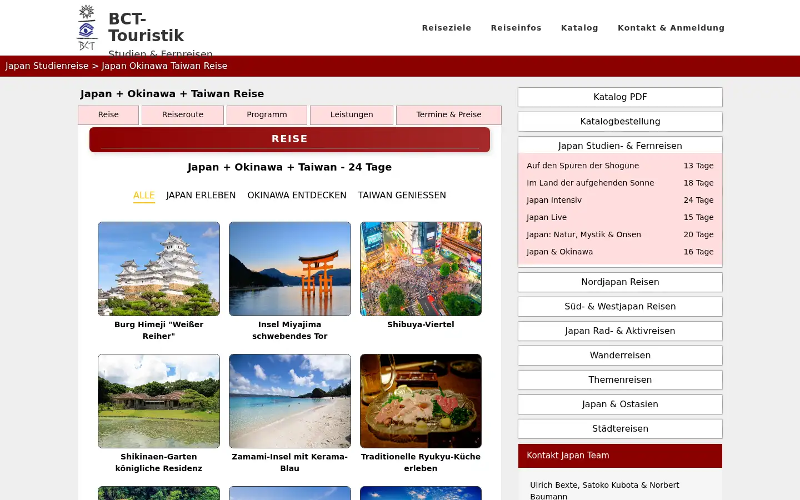Open the Burg Himeji castle photo

pyautogui.click(x=159, y=269)
